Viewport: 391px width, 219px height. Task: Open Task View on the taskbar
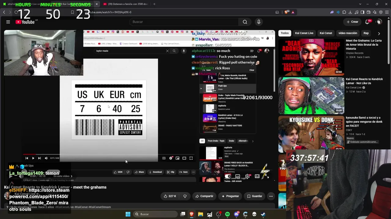pyautogui.click(x=183, y=214)
